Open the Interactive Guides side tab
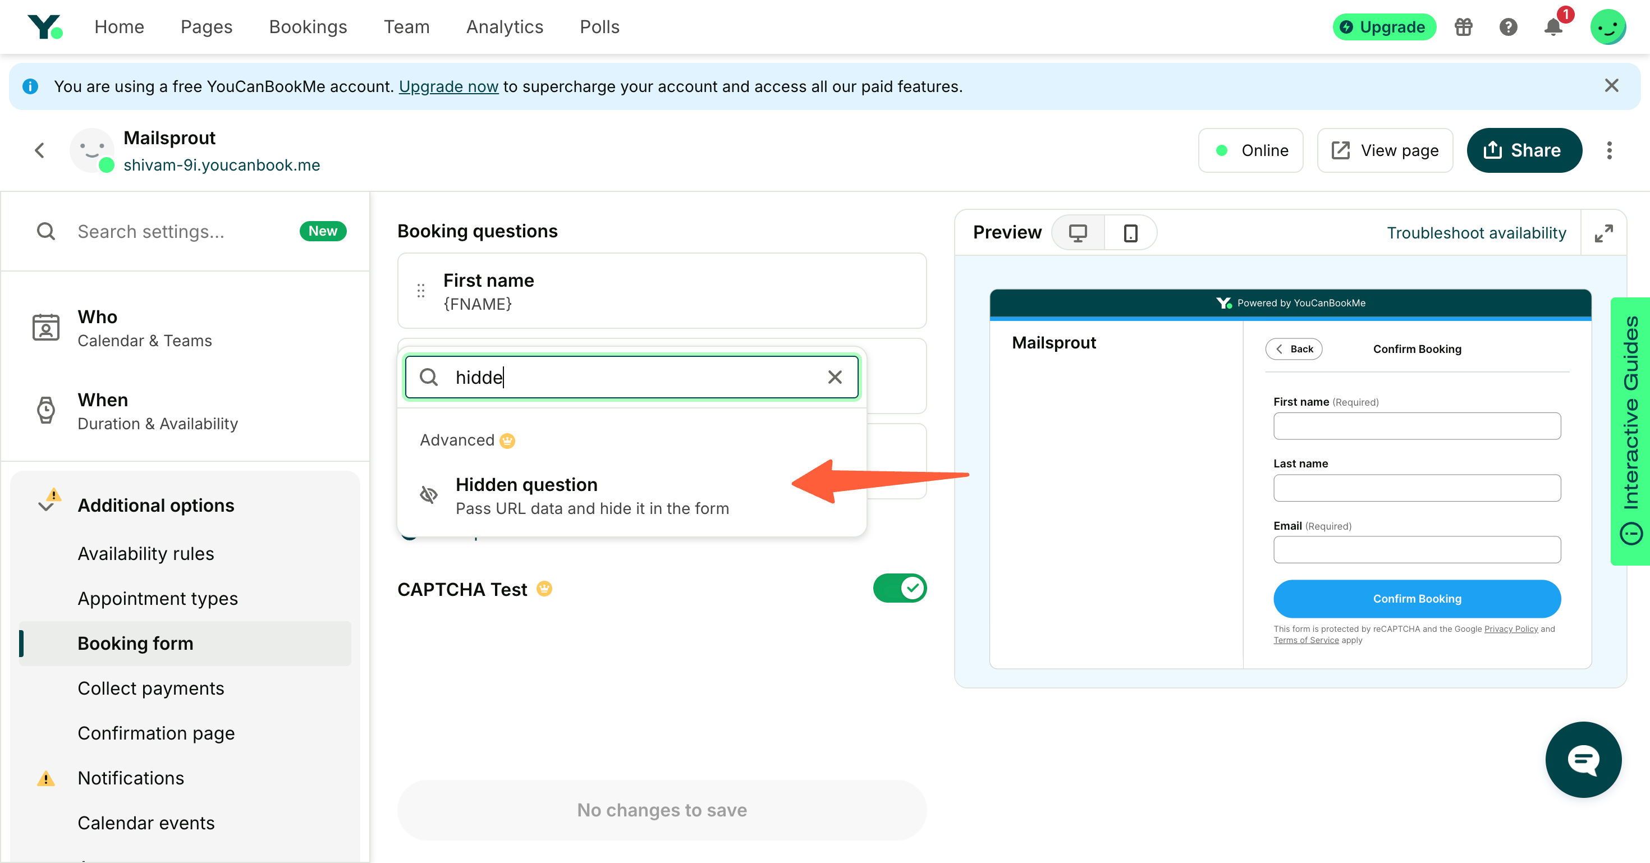This screenshot has width=1650, height=863. point(1630,431)
